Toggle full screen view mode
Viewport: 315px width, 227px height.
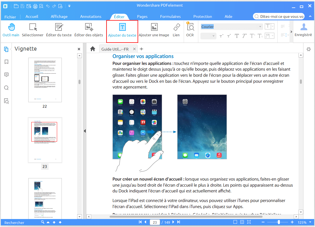point(249,222)
